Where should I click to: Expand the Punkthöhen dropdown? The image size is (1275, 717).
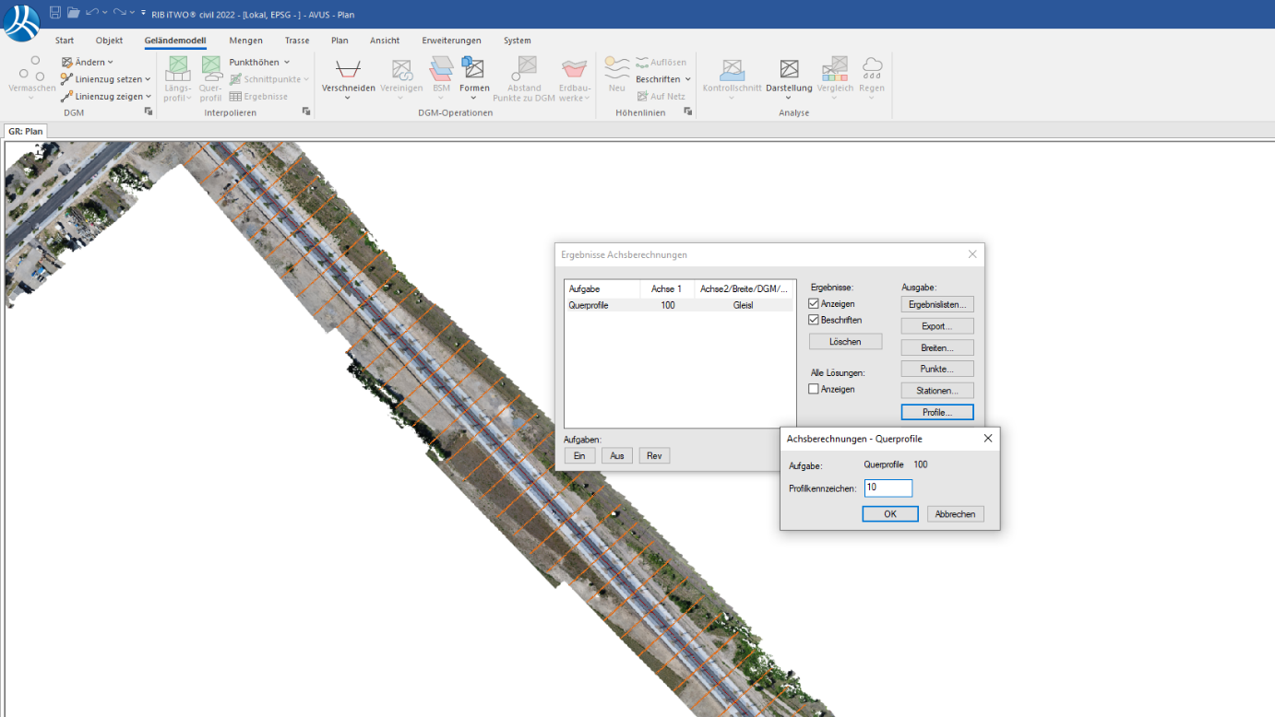click(259, 63)
